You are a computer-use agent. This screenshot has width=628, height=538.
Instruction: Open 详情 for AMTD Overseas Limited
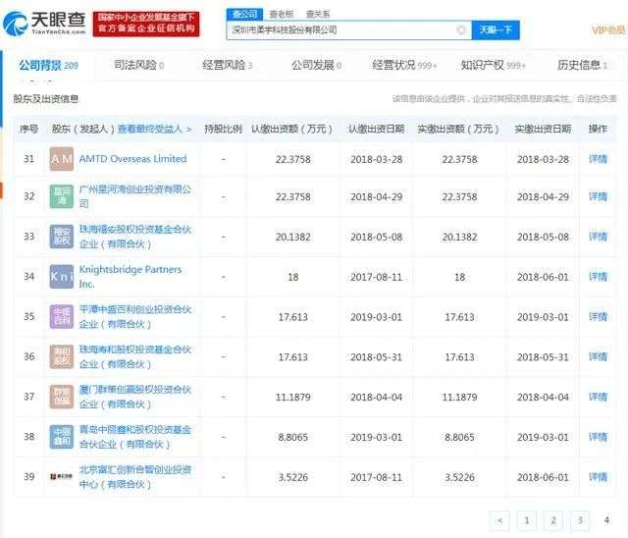(598, 158)
